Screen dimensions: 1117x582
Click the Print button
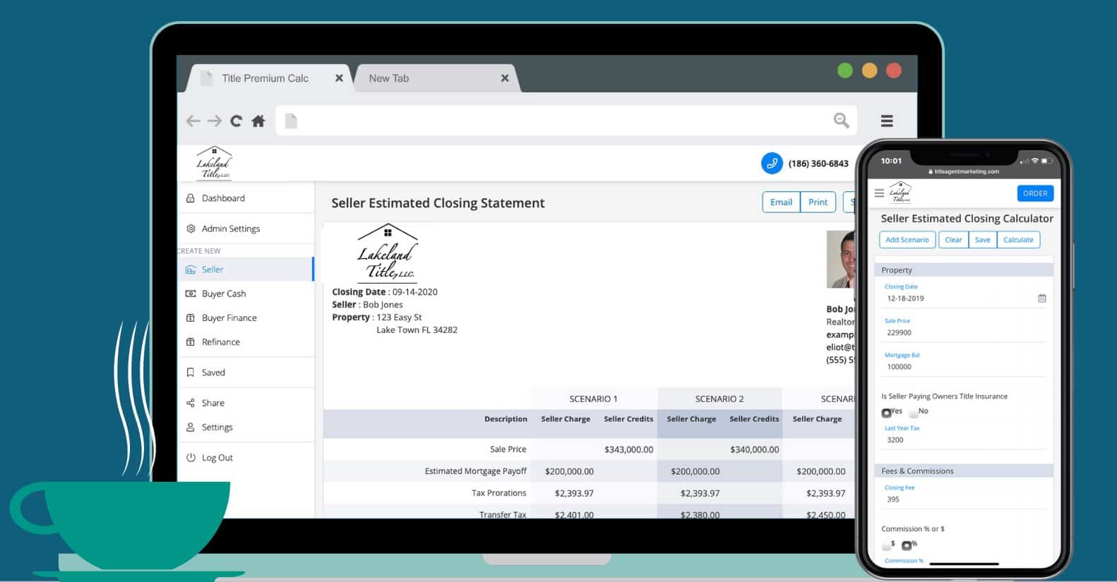point(818,202)
